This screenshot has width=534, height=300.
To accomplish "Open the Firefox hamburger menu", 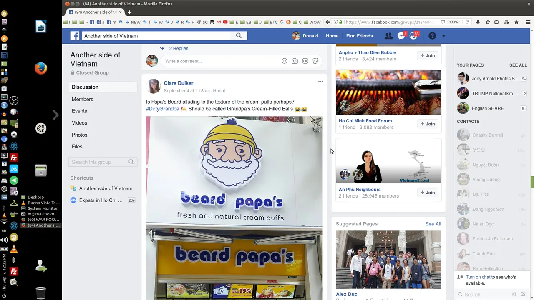I will point(528,22).
